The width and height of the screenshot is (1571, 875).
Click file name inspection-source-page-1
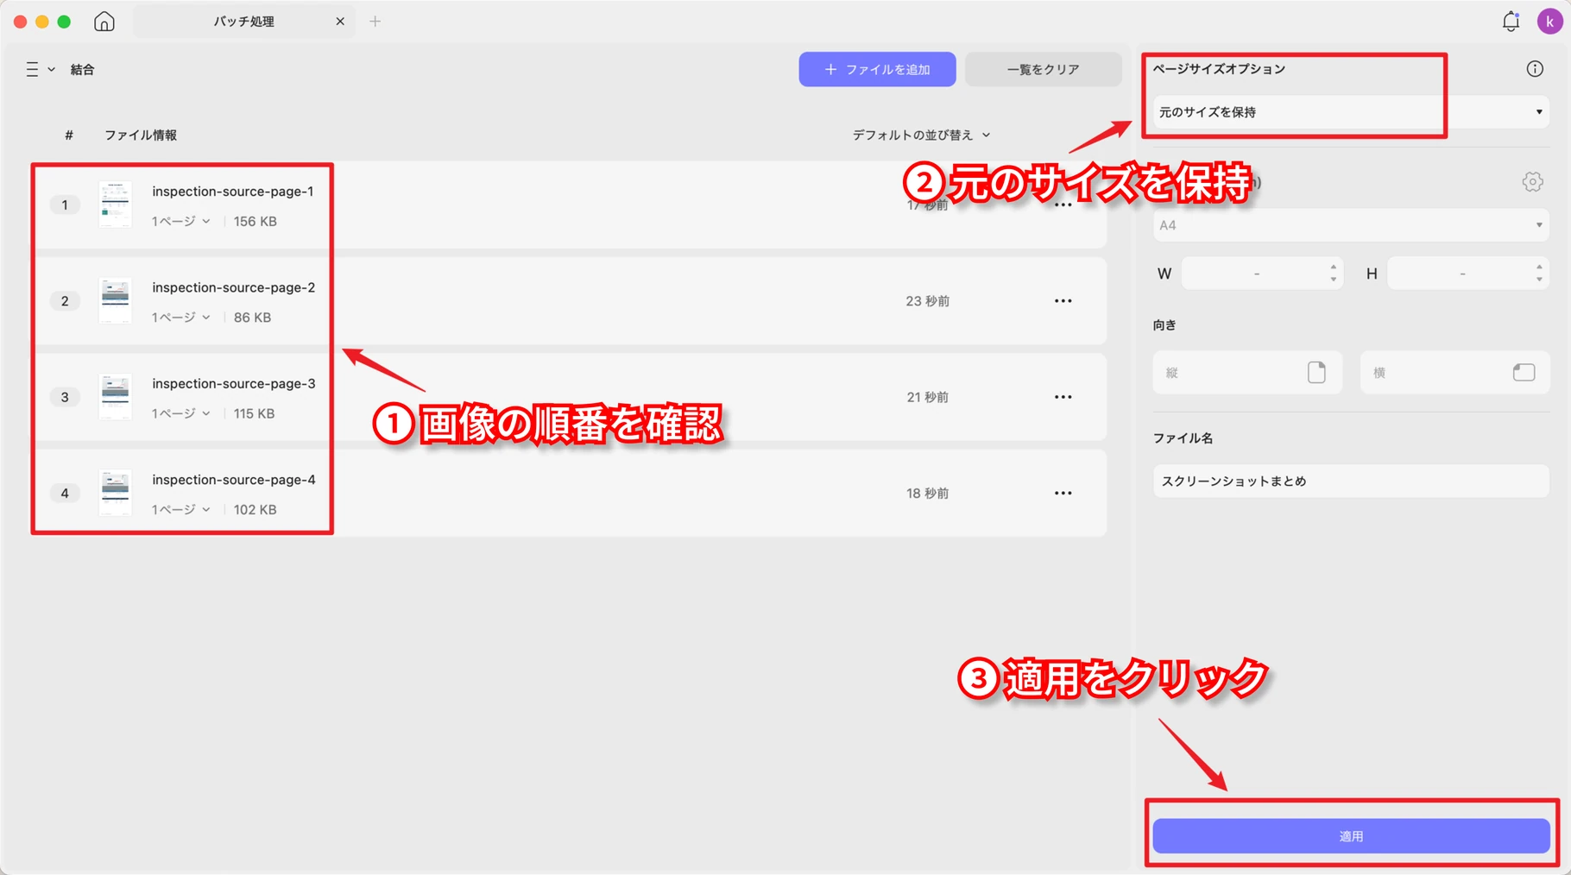pyautogui.click(x=233, y=192)
